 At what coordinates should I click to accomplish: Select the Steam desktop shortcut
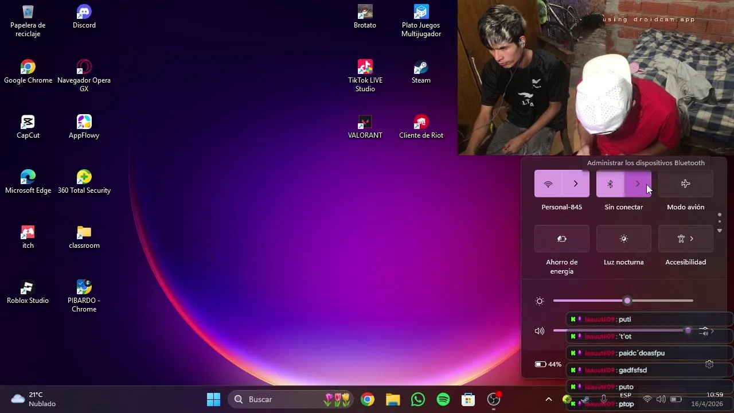pyautogui.click(x=421, y=72)
